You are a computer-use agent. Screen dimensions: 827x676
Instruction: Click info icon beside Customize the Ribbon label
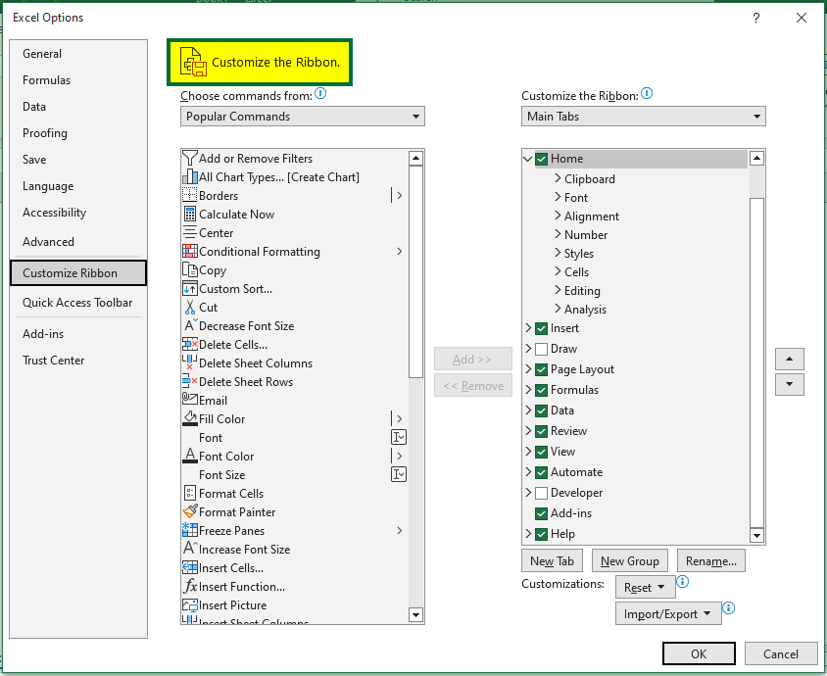pos(647,94)
